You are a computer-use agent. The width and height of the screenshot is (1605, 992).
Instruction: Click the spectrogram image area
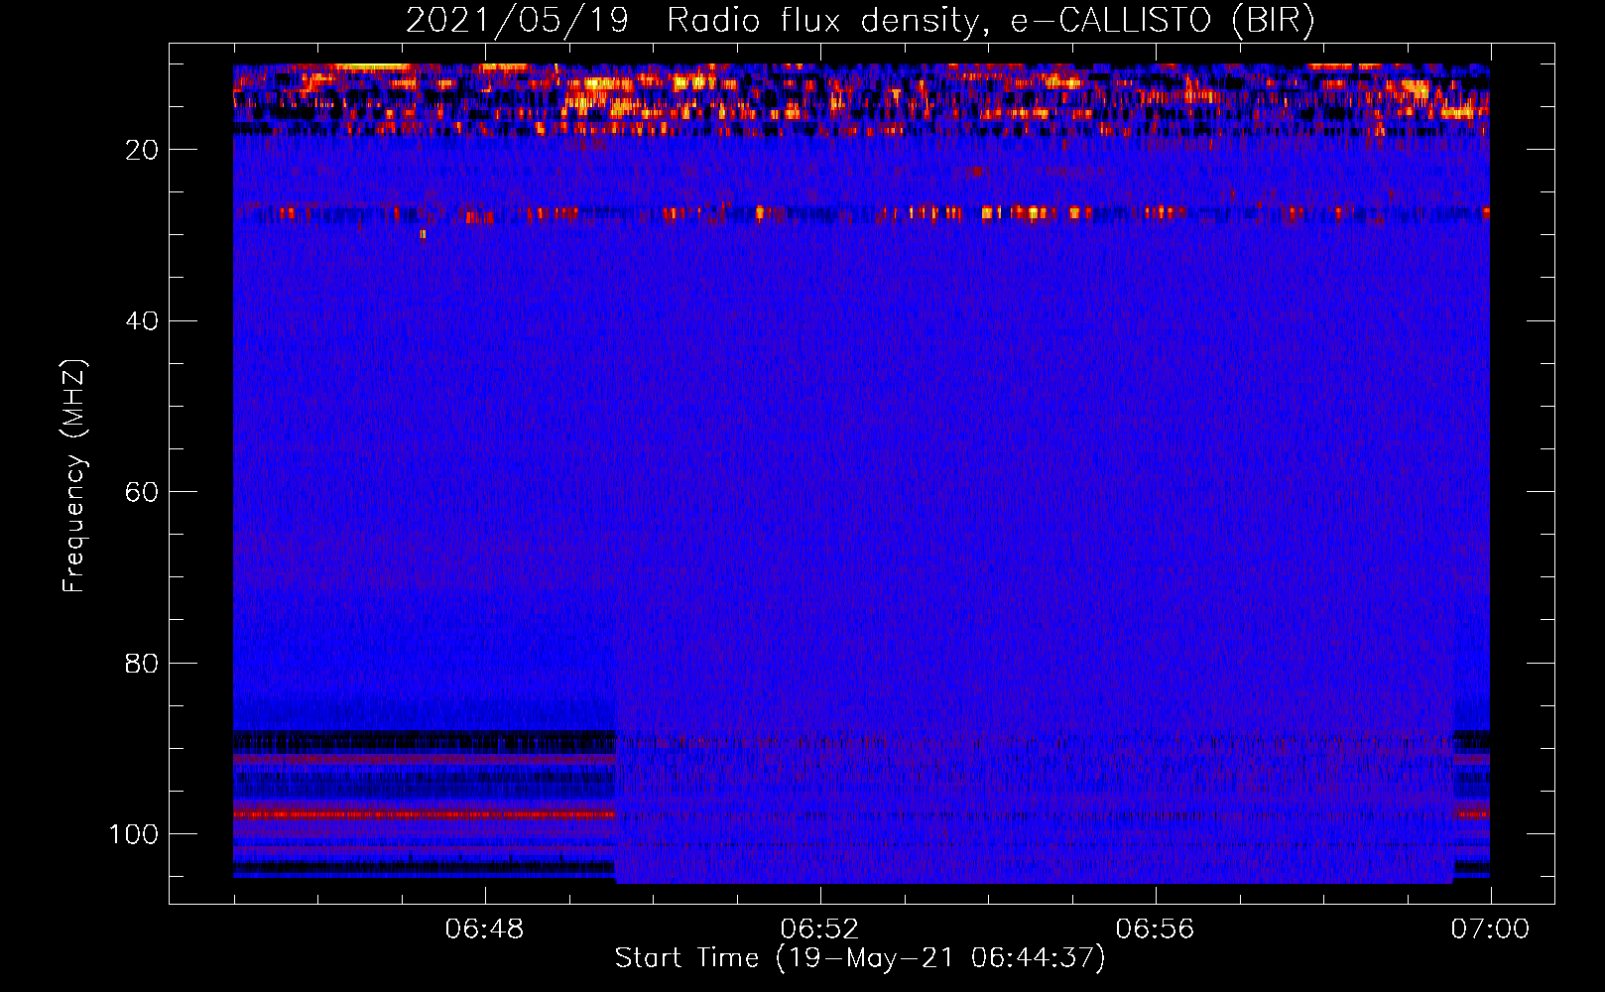coord(861,473)
